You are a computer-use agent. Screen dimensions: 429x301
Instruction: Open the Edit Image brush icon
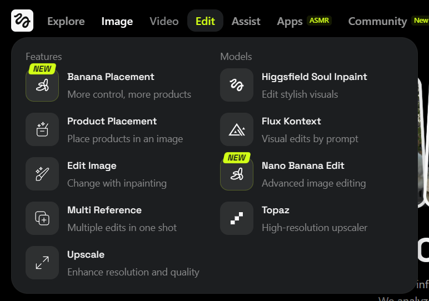coord(42,174)
